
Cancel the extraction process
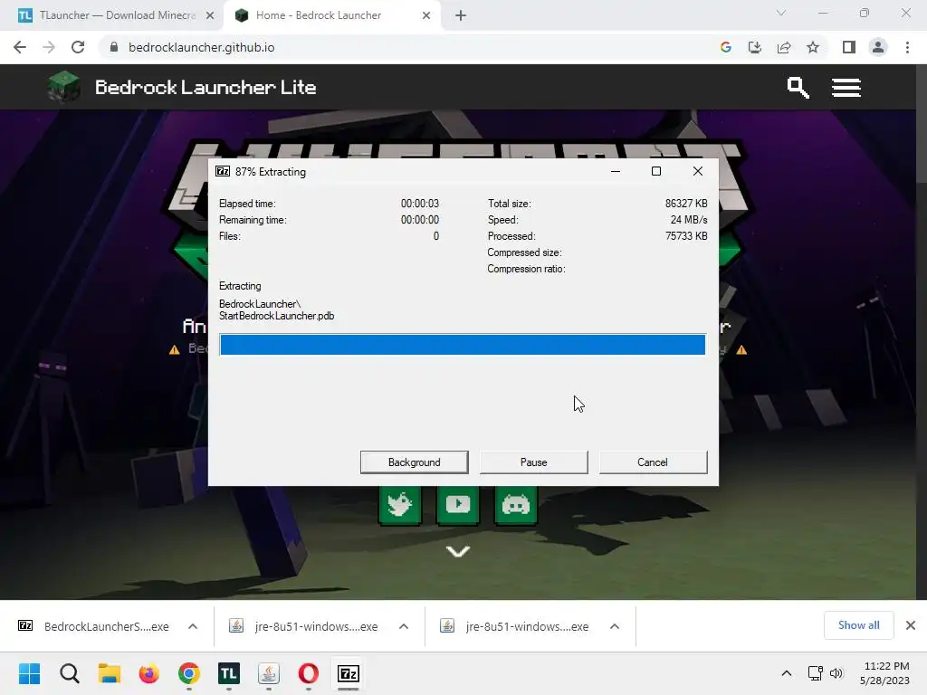pyautogui.click(x=653, y=462)
